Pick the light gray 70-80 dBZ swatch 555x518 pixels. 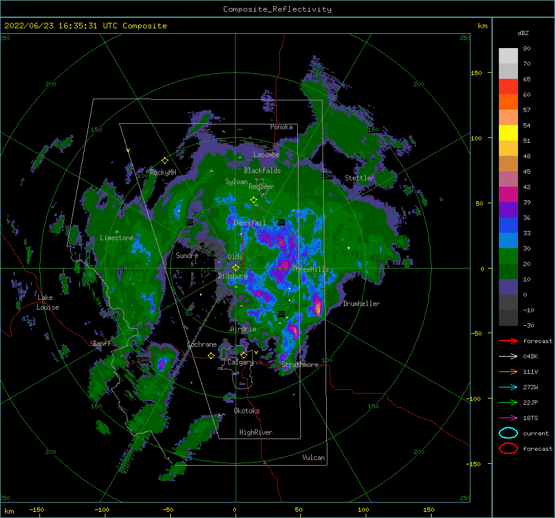coord(508,56)
